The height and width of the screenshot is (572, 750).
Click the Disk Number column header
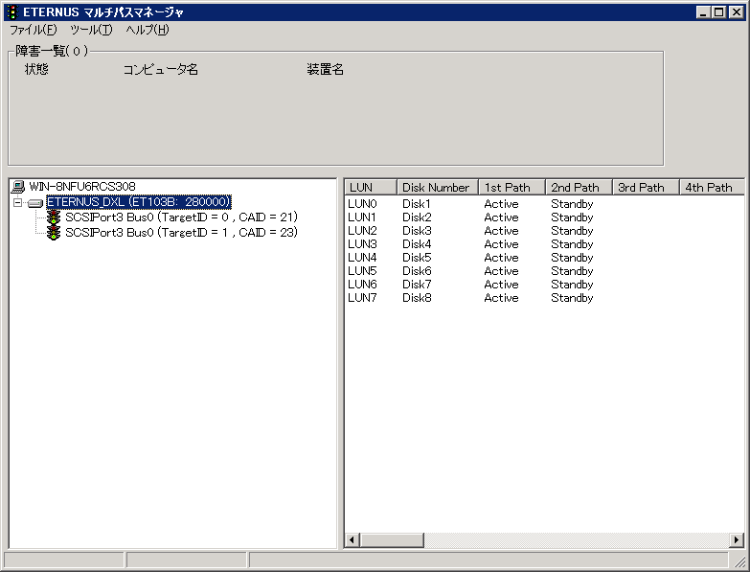(x=437, y=187)
